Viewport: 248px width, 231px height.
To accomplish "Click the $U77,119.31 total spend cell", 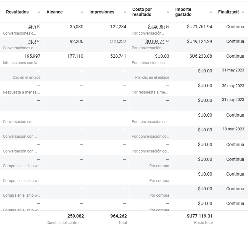I will point(199,216).
